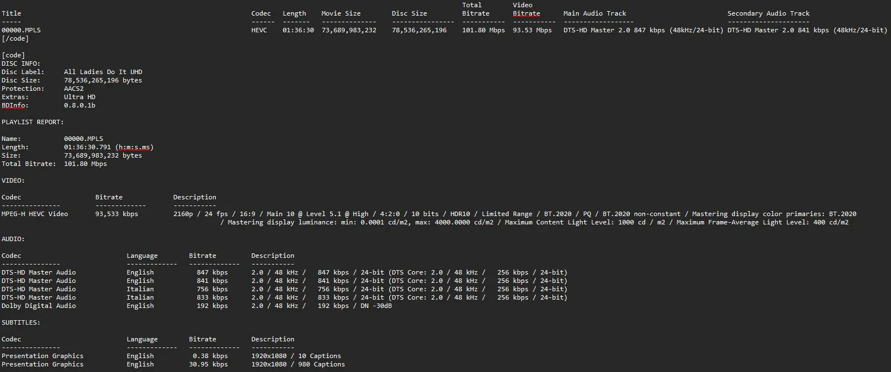
Task: Click the DISC INFO: heading
Action: click(21, 63)
